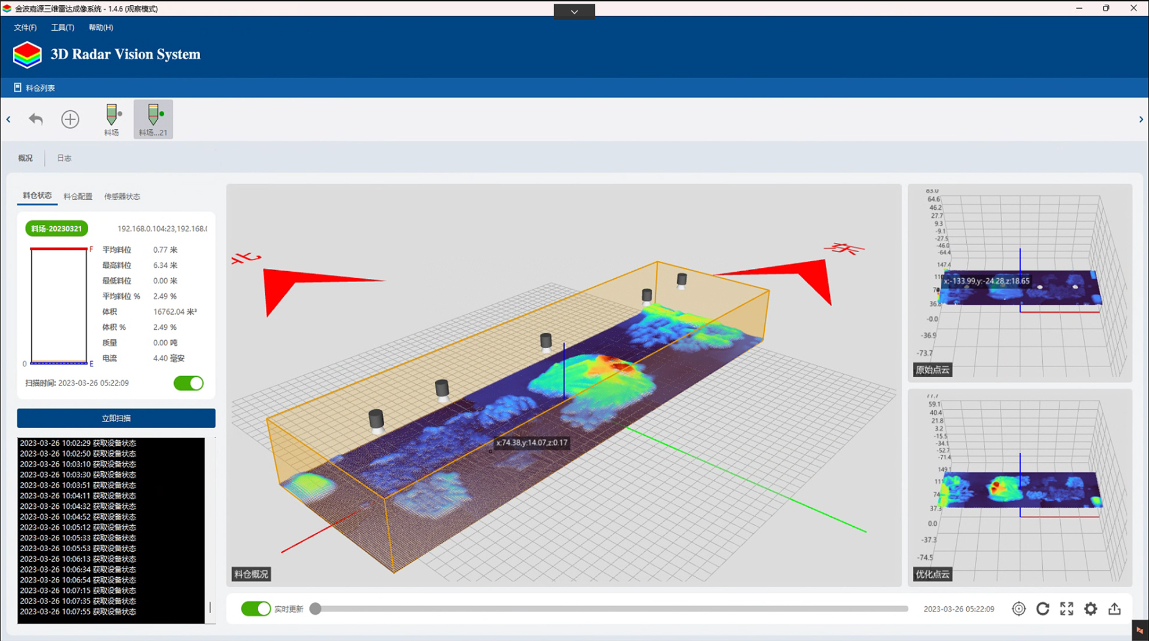The height and width of the screenshot is (641, 1149).
Task: Click the export share icon
Action: pos(1114,609)
